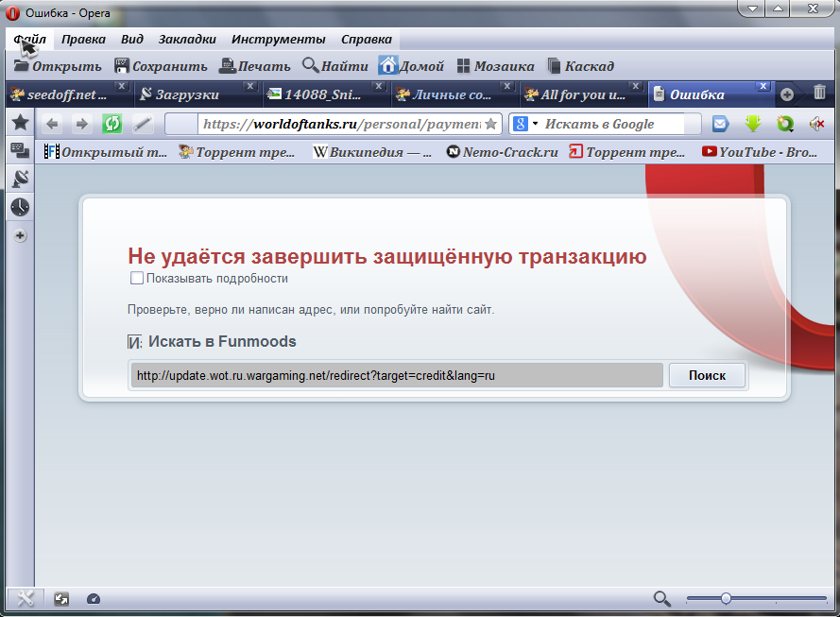This screenshot has width=840, height=617.
Task: Open the Nemo-Crack.ru bookmark
Action: 503,152
